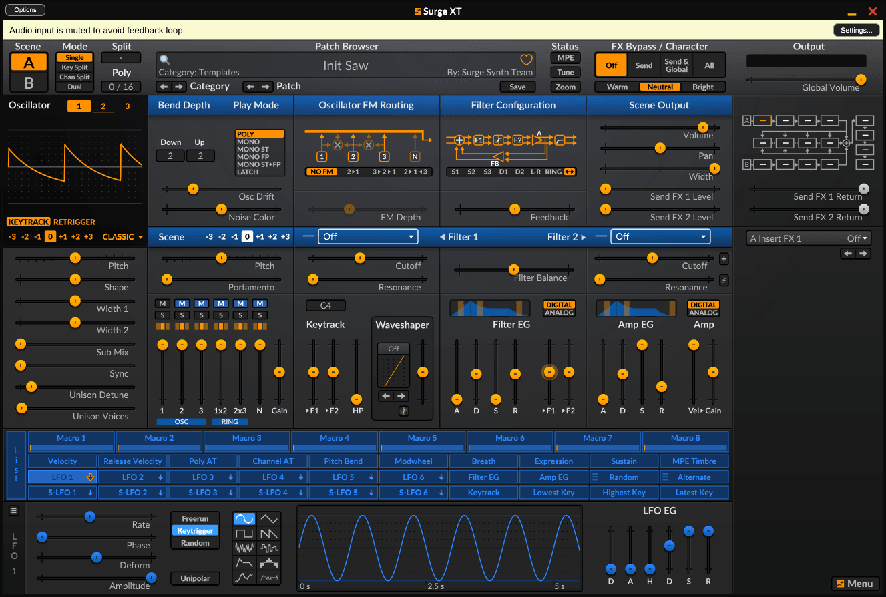This screenshot has width=886, height=597.
Task: Enable MPE status
Action: coord(565,58)
